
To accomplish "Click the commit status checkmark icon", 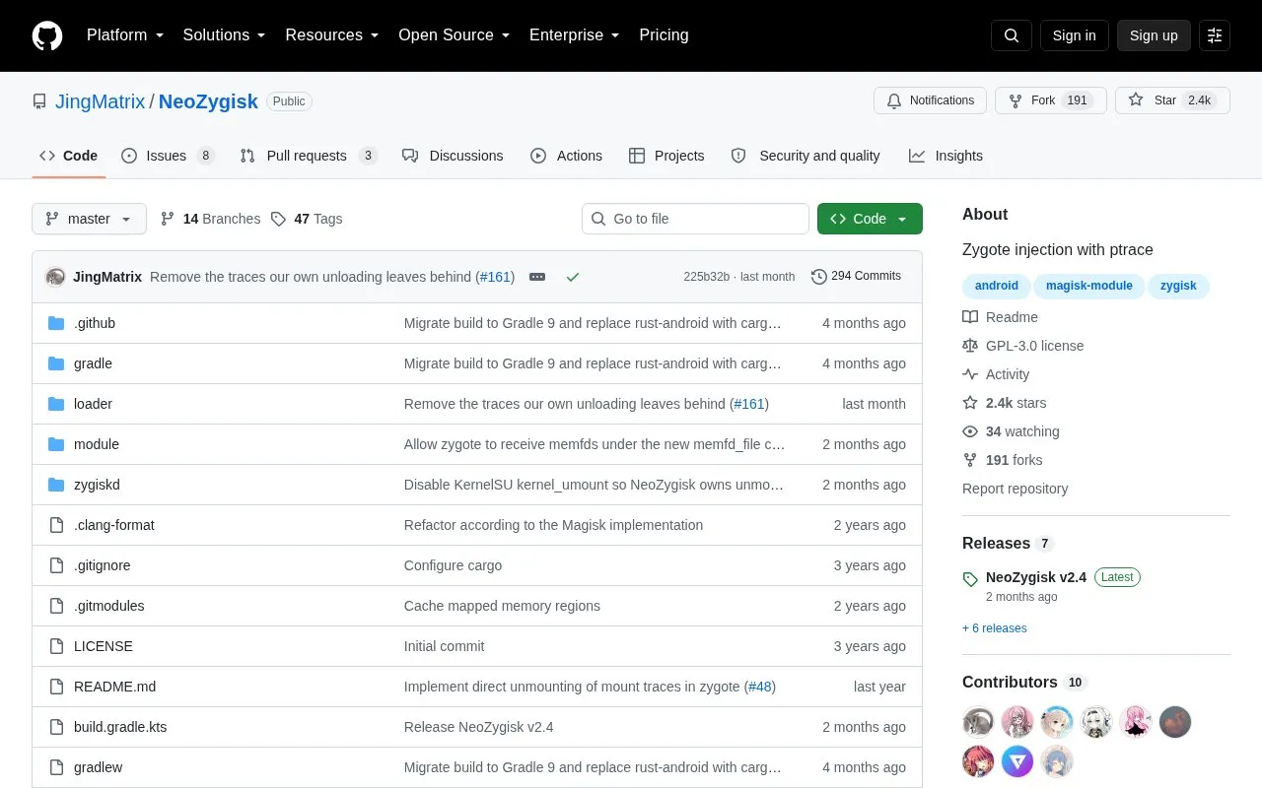I will pyautogui.click(x=573, y=277).
